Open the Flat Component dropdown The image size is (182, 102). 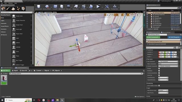(168, 61)
